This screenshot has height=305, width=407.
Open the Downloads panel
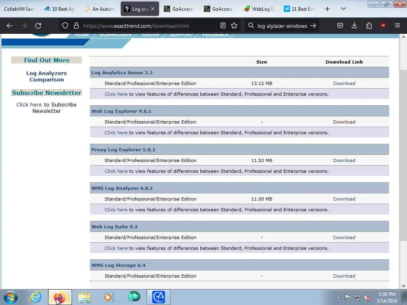[x=354, y=26]
